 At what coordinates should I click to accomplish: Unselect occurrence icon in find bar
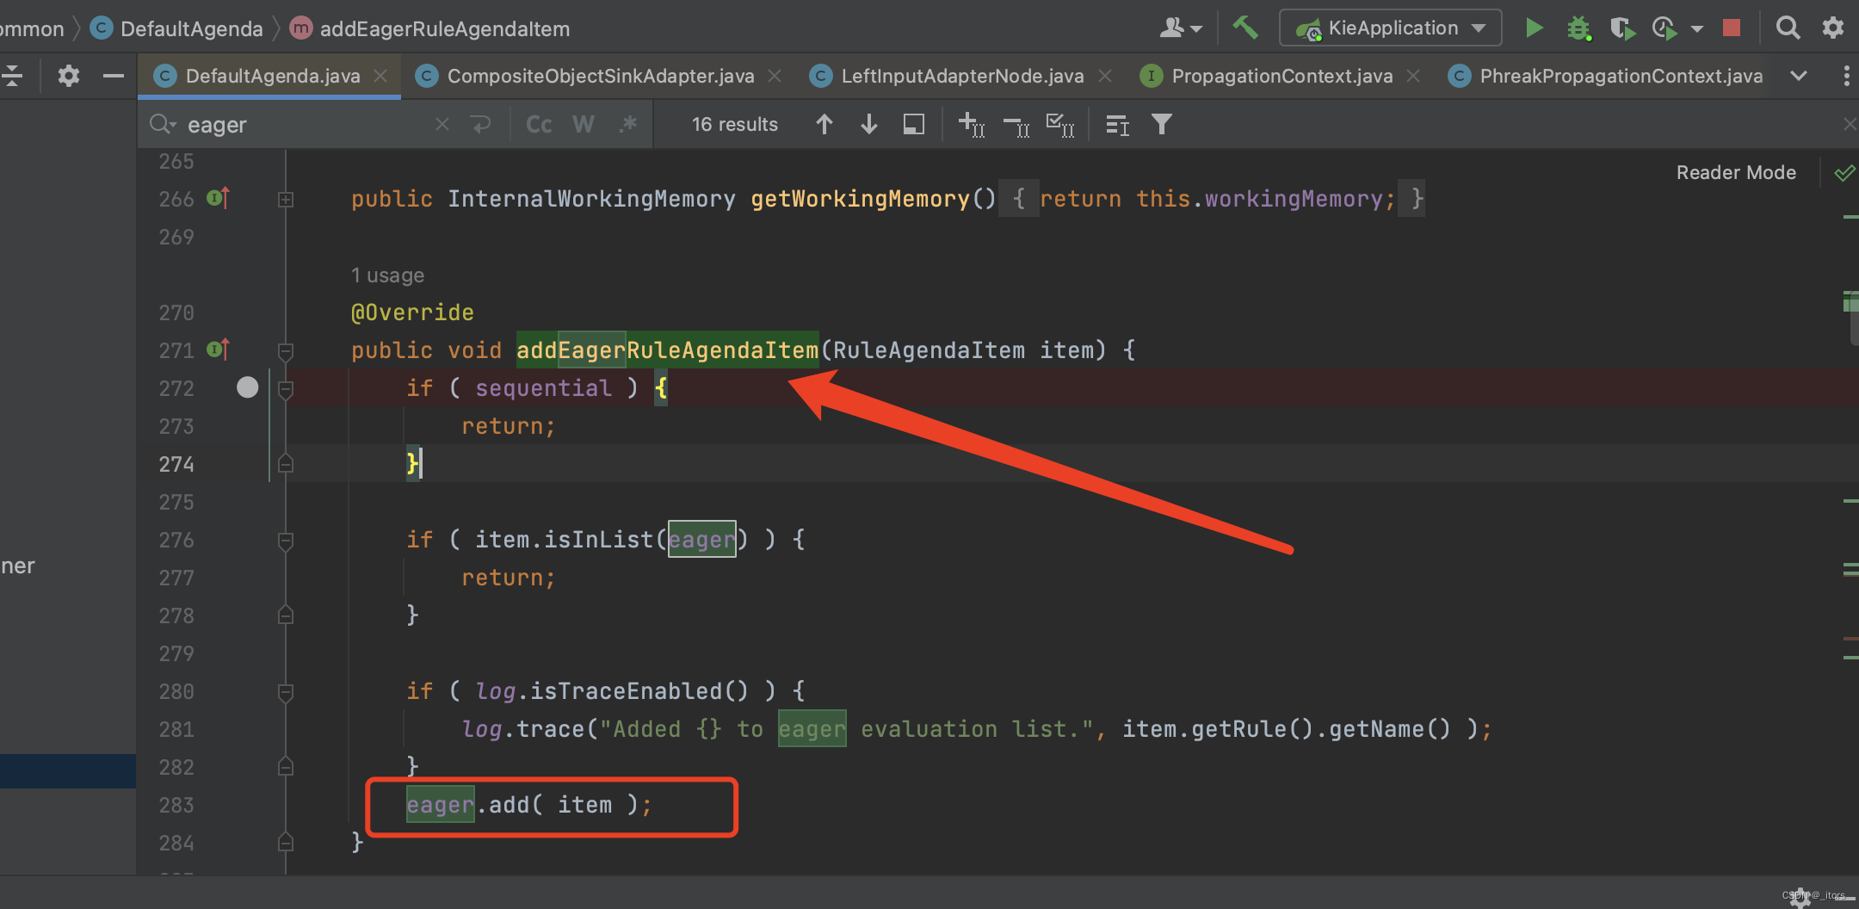pos(1016,126)
